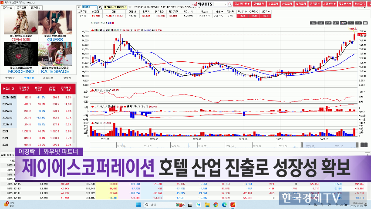Open the first red dropdown menu in top toolbar
Image resolution: width=371 pixels, height=209 pixels.
pos(242,3)
